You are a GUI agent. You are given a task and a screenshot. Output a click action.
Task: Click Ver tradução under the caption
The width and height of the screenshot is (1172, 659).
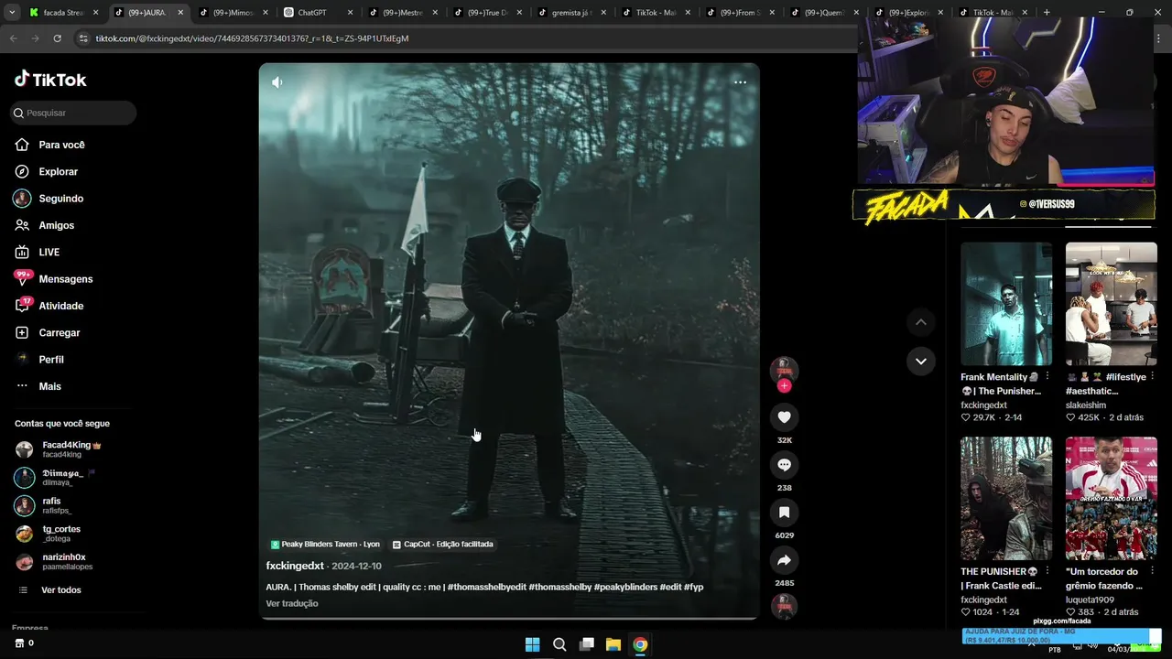(x=292, y=603)
